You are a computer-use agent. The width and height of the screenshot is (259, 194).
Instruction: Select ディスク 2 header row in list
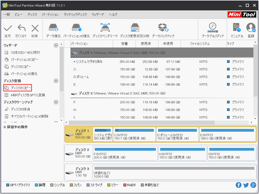(x=162, y=93)
